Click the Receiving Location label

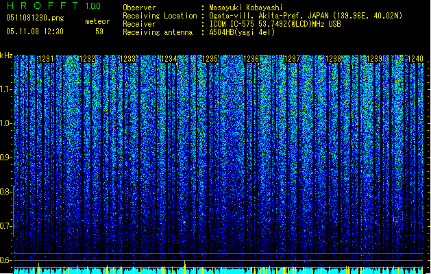(x=160, y=16)
